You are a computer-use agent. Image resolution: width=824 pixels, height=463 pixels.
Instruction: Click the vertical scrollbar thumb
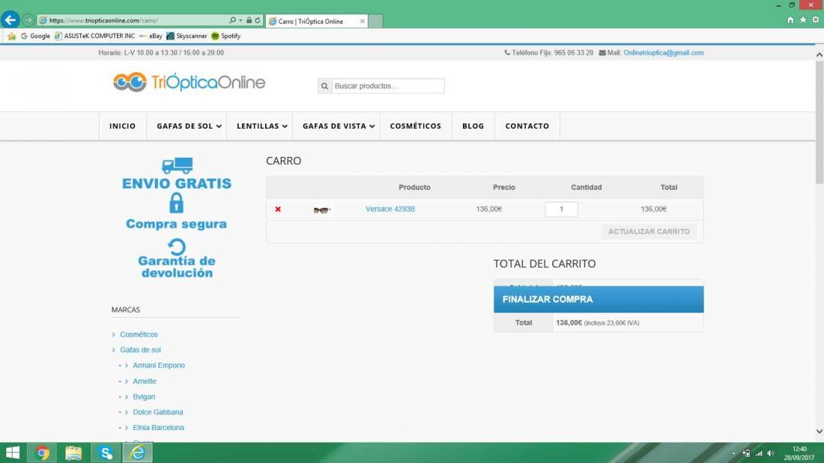click(820, 122)
